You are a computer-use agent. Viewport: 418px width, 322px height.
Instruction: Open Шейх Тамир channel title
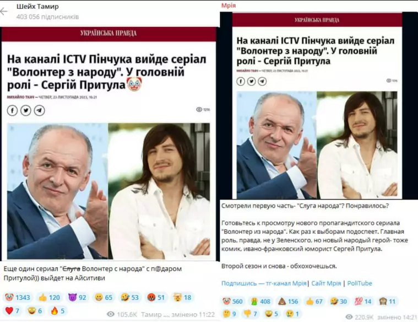pos(37,7)
